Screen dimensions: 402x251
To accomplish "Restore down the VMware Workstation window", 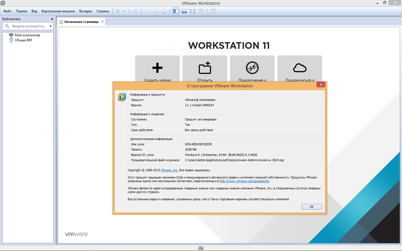I will [x=384, y=3].
